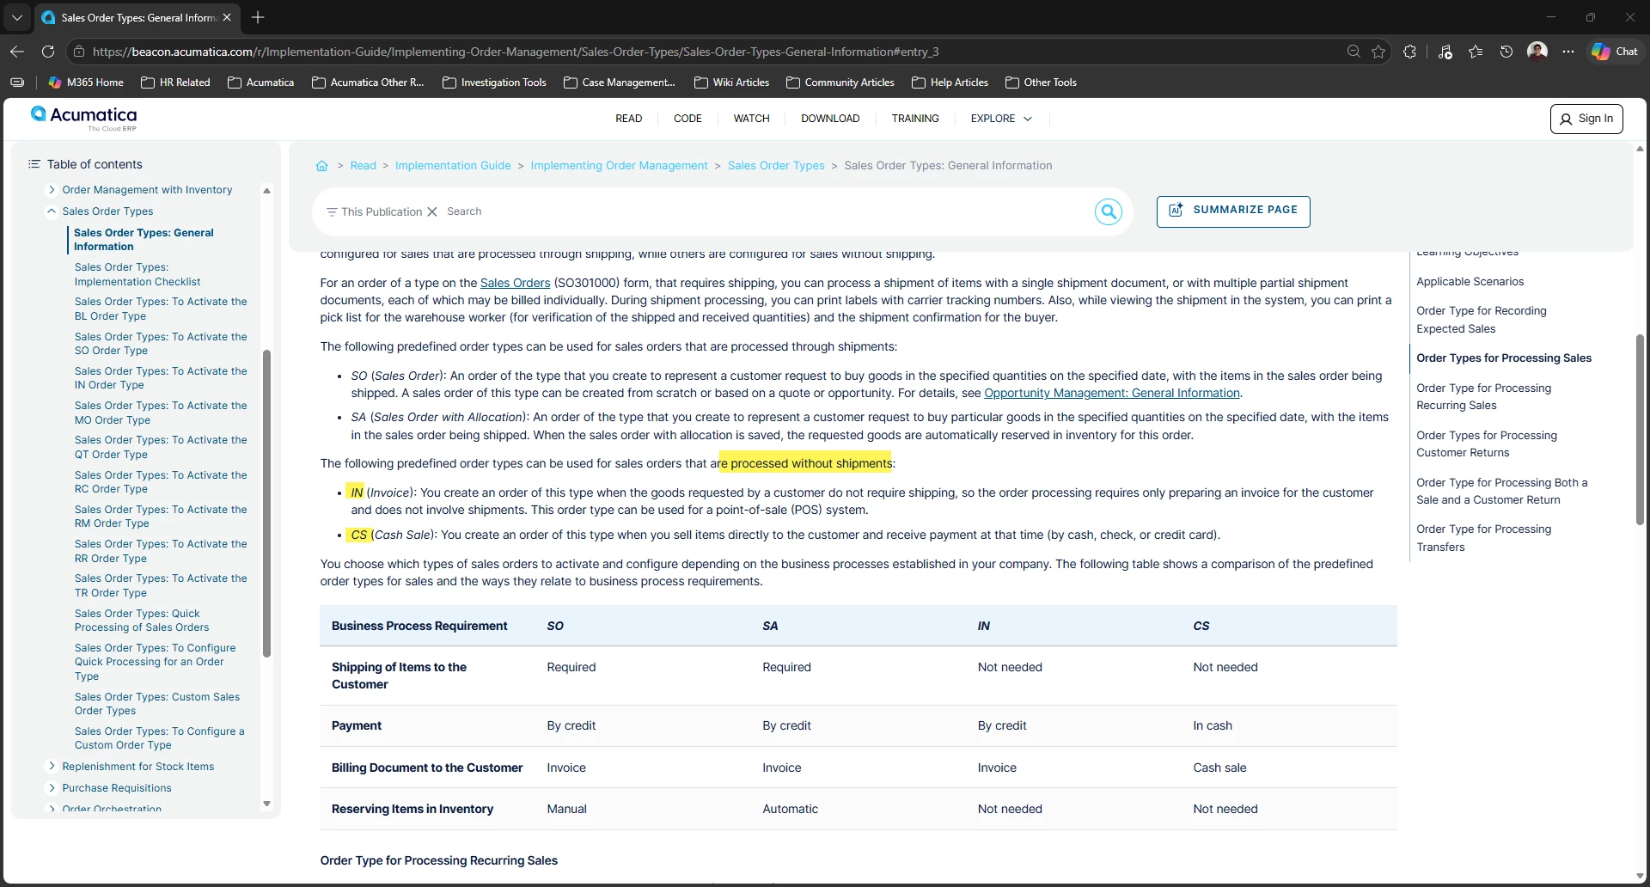Screen dimensions: 1650x887
Task: Click the Table of contents list icon
Action: (34, 164)
